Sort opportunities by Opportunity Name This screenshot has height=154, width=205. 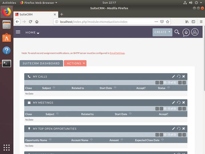point(50,140)
